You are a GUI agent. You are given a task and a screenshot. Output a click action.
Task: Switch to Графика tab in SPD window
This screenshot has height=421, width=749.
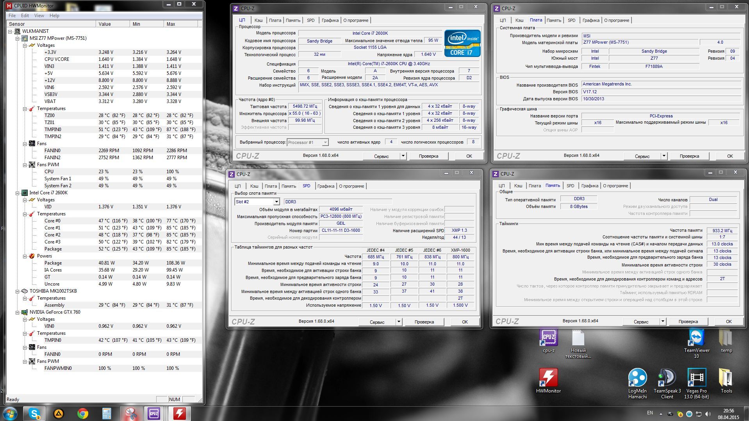click(326, 186)
